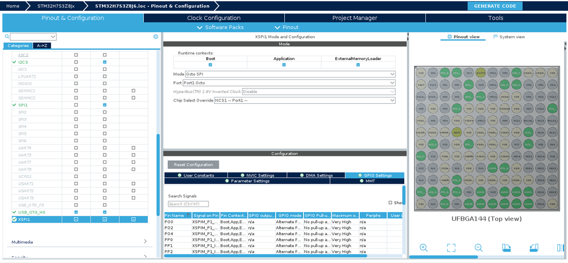This screenshot has width=568, height=263.
Task: Click the split view icon at toolbar end
Action: [x=561, y=248]
